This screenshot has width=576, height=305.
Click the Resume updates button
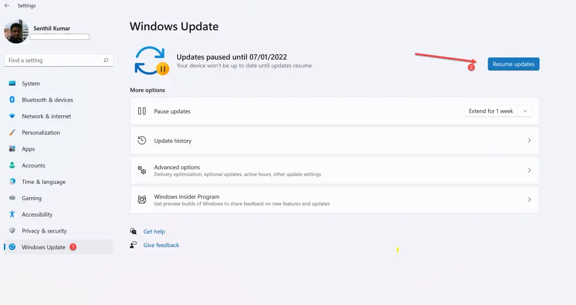click(x=513, y=64)
